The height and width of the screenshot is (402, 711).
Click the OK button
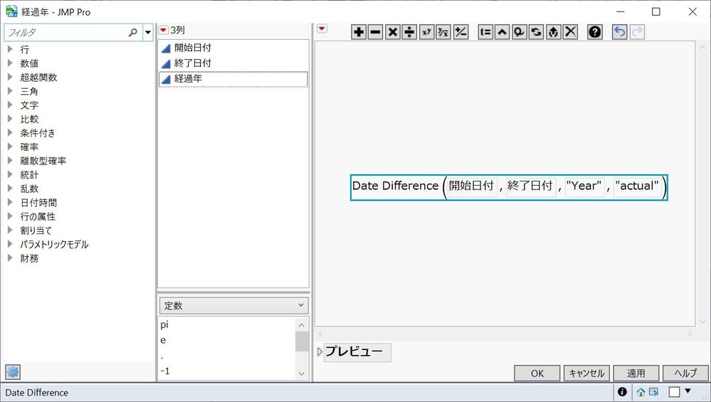[537, 373]
